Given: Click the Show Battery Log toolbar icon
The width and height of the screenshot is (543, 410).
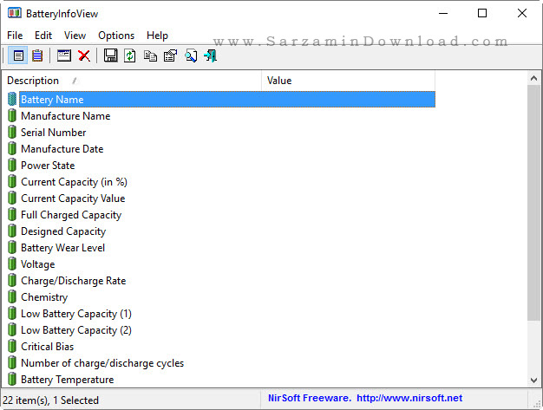Looking at the screenshot, I should coord(37,56).
